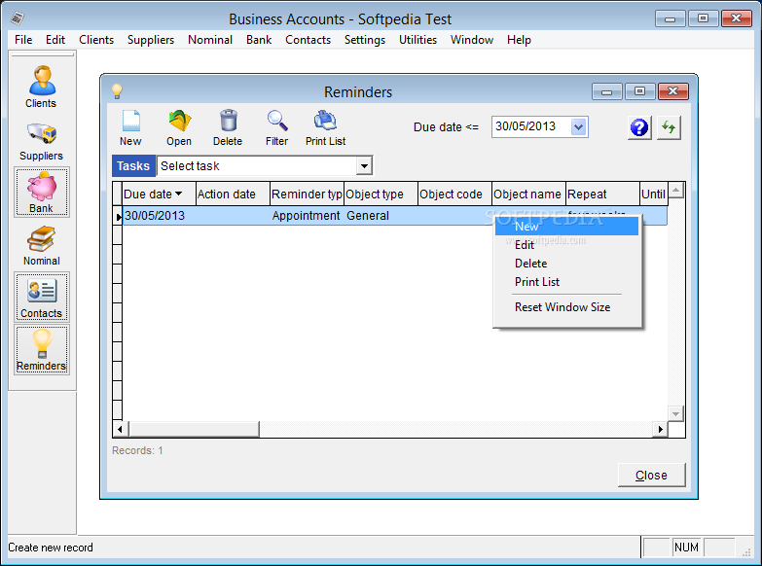Choose Edit in the context menu
The image size is (762, 566).
click(x=566, y=245)
